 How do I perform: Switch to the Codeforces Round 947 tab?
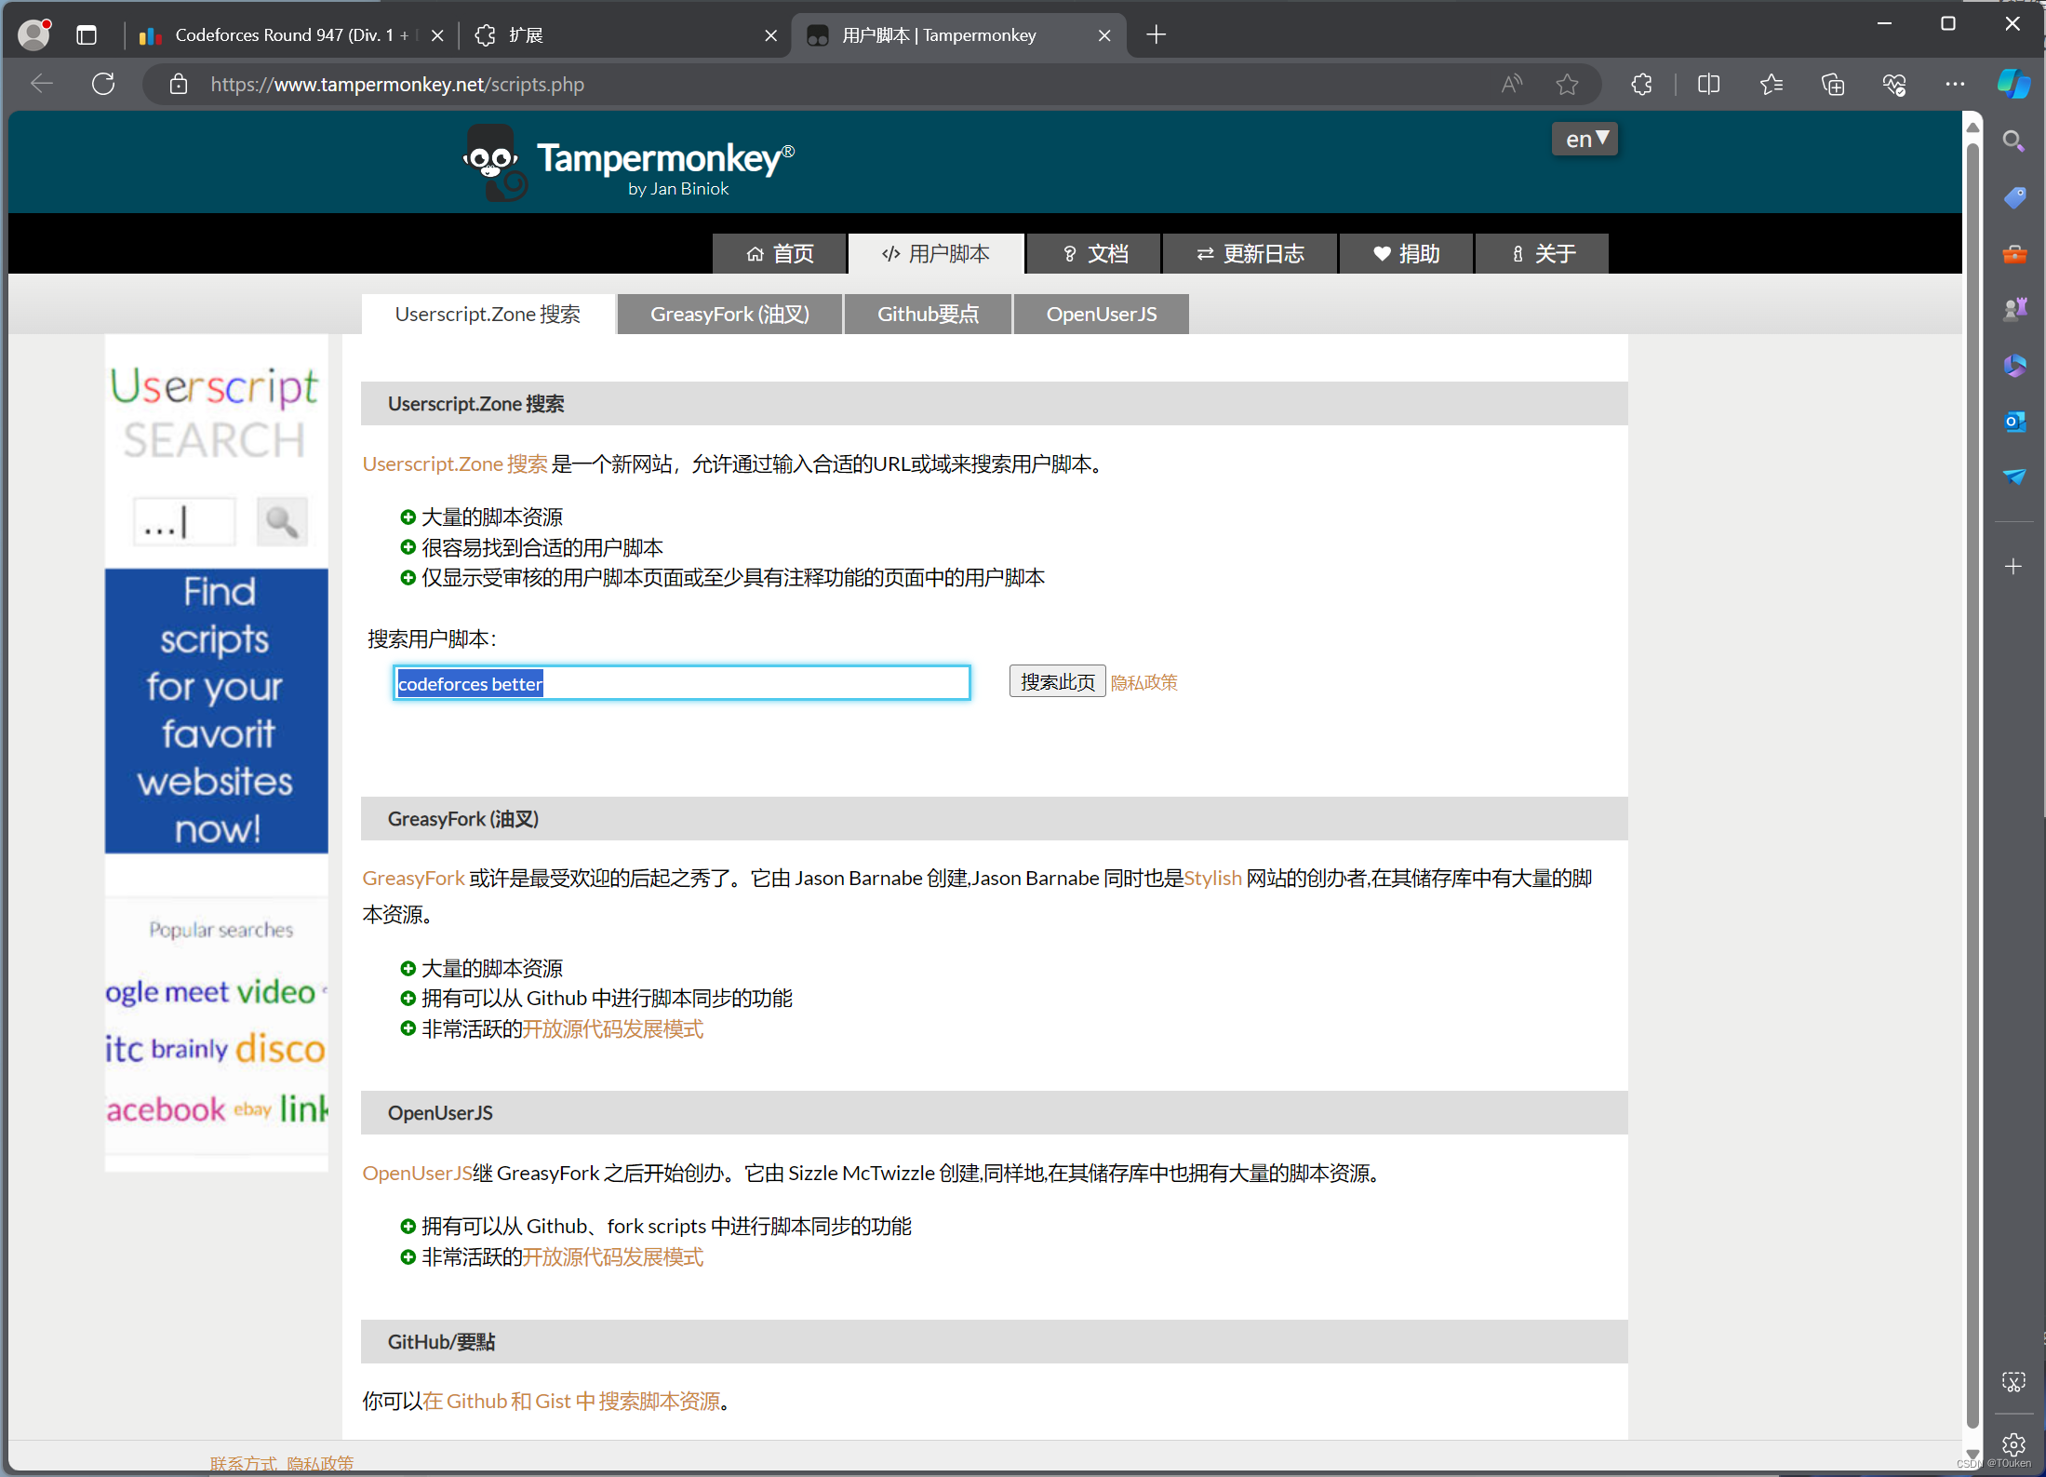(x=279, y=35)
